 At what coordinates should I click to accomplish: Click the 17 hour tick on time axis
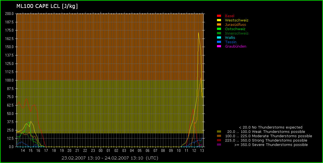tap(46, 151)
